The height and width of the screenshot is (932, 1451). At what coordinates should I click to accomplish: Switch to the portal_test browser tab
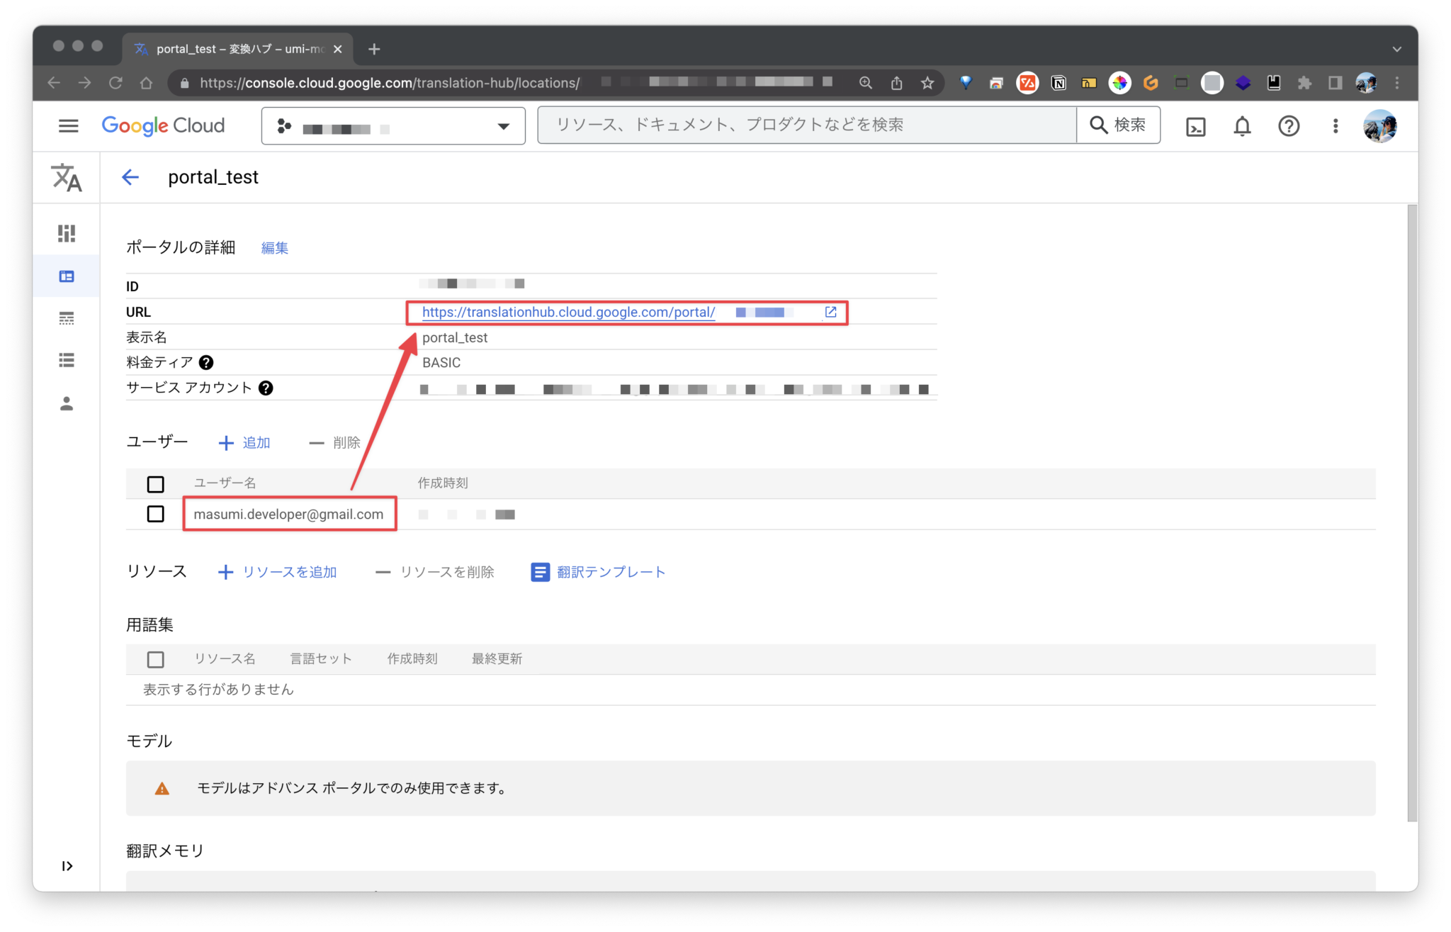[x=234, y=48]
